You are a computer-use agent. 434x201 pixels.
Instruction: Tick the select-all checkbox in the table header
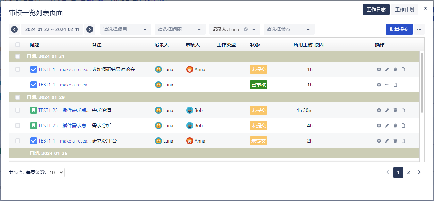pos(18,45)
